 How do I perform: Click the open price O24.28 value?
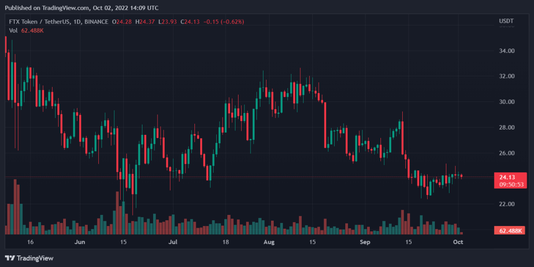[x=122, y=21]
